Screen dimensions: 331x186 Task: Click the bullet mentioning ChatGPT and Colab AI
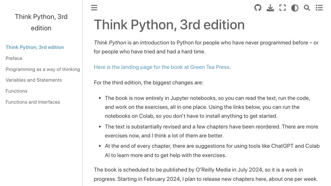[212, 151]
